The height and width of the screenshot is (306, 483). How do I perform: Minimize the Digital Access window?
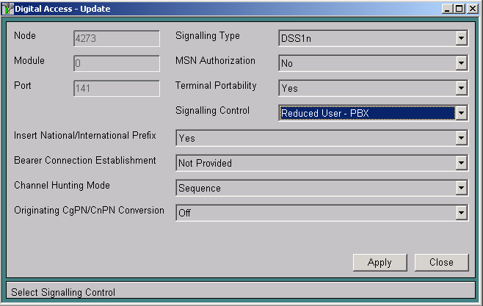pyautogui.click(x=448, y=8)
